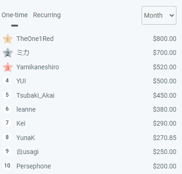The height and width of the screenshot is (174, 182).
Task: Switch to the One-time tab
Action: 14,15
